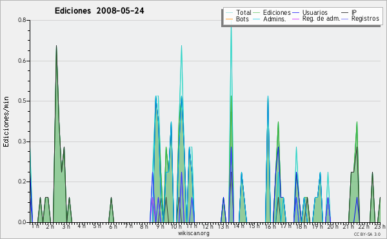
Task: Click the 0.5 y-axis value
Action: point(22,101)
